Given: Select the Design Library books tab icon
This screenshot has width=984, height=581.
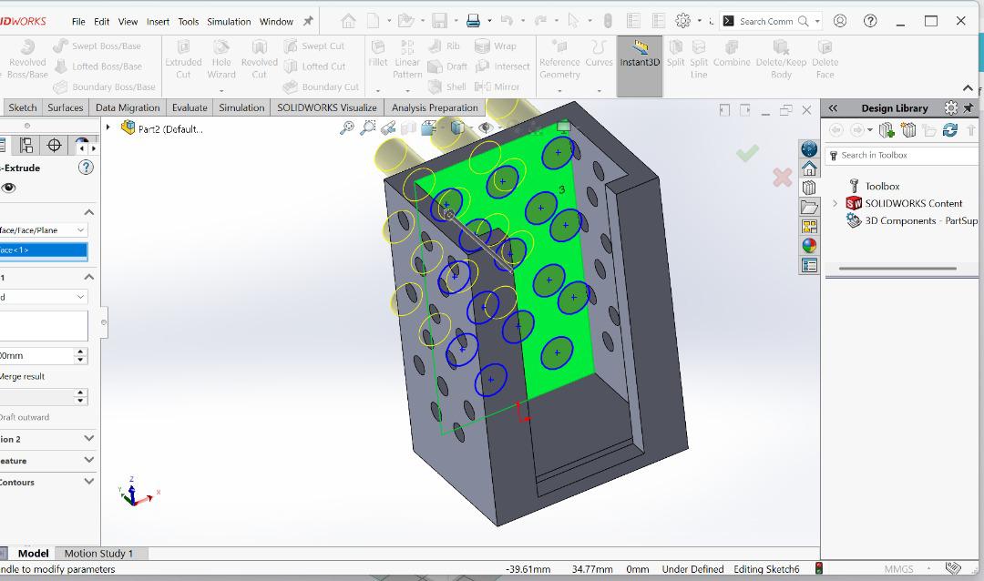Looking at the screenshot, I should coord(809,188).
